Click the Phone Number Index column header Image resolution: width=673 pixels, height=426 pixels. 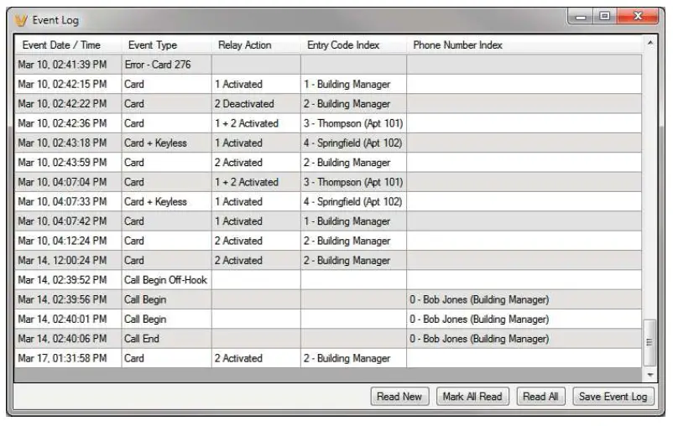457,44
